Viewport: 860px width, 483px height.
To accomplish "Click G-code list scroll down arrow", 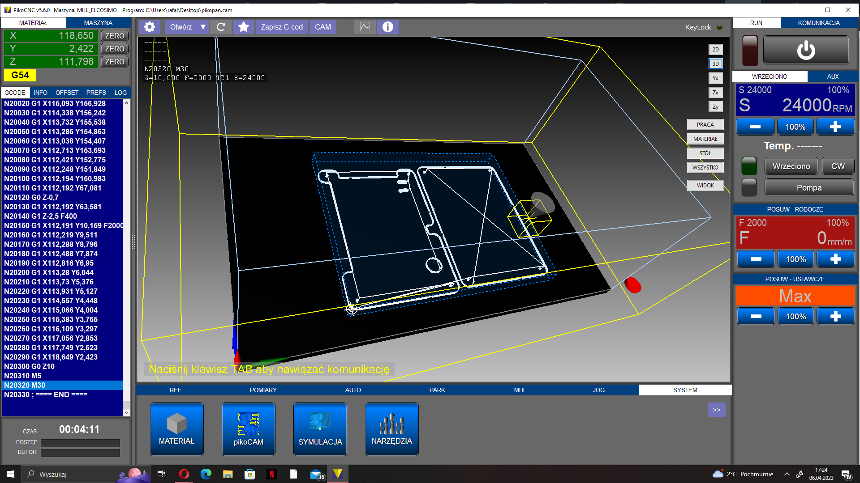I will pyautogui.click(x=126, y=412).
